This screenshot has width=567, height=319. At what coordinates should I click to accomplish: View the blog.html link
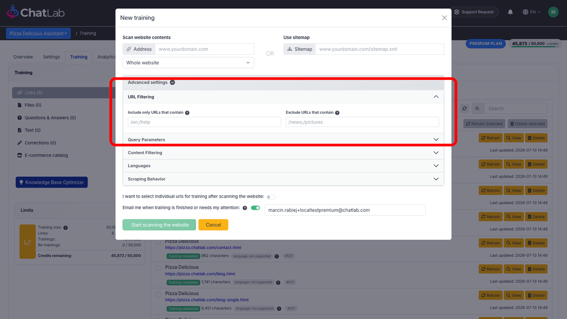coord(514,269)
